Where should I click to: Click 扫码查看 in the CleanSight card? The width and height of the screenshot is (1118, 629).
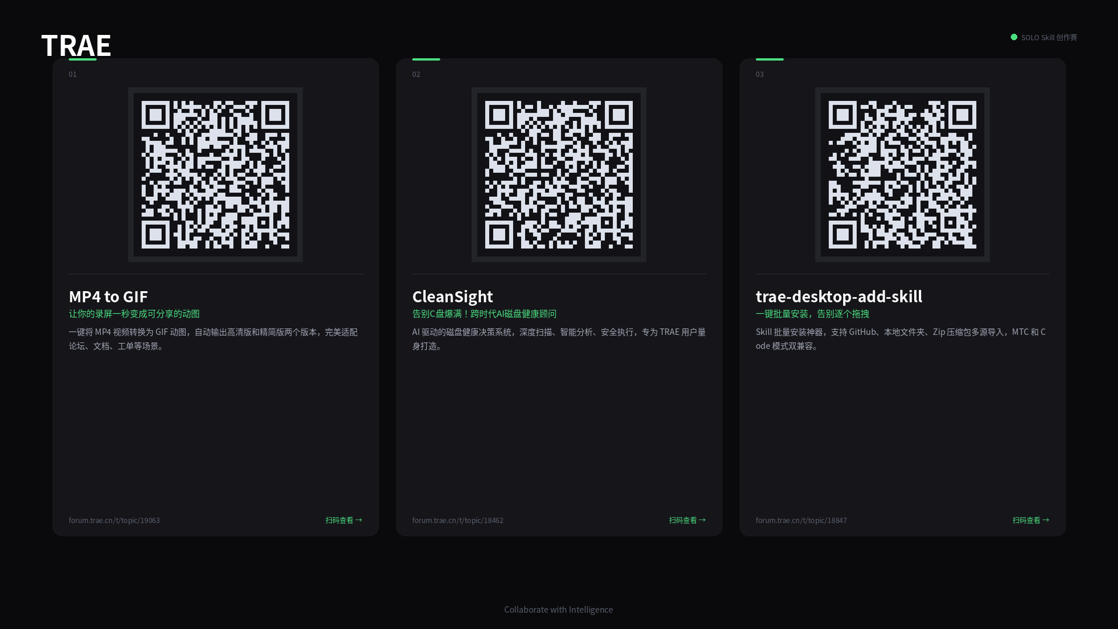687,520
